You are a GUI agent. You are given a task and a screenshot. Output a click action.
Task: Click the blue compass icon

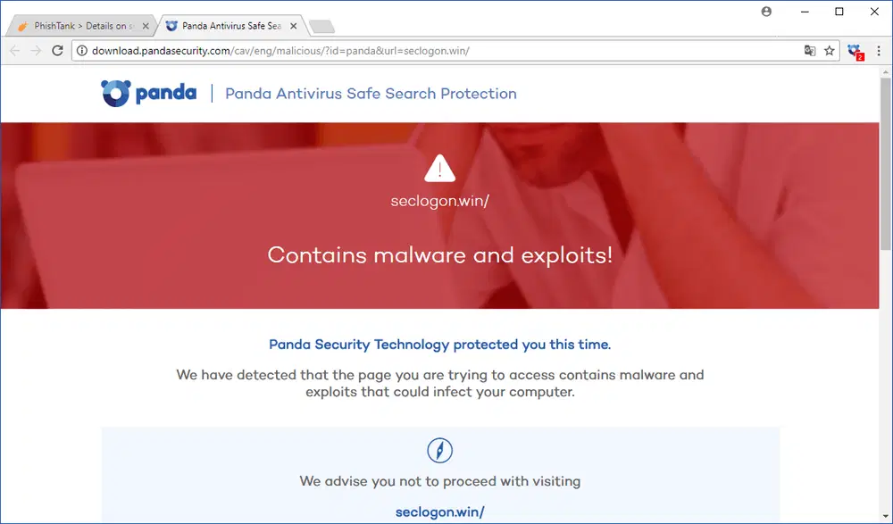click(x=439, y=450)
